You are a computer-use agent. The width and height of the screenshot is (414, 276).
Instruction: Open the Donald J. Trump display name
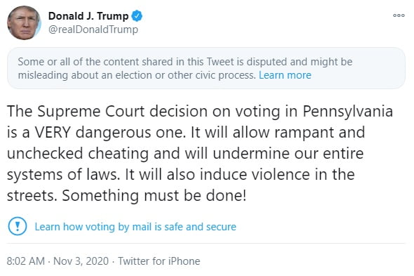click(88, 16)
